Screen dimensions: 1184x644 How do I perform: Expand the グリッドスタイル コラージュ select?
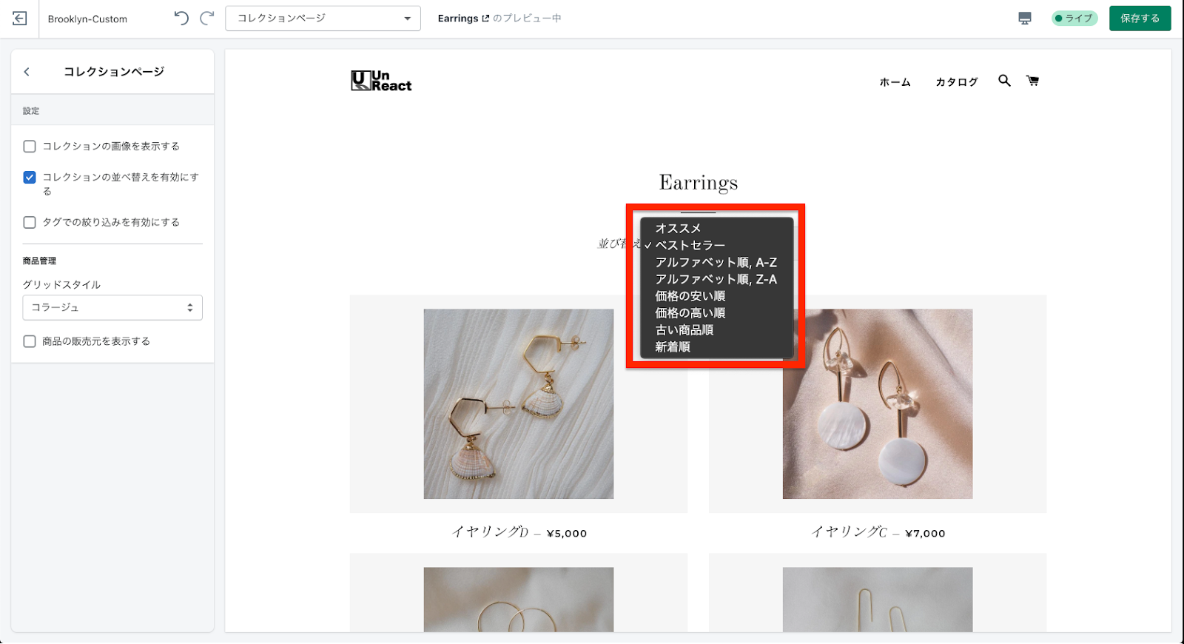pos(112,308)
